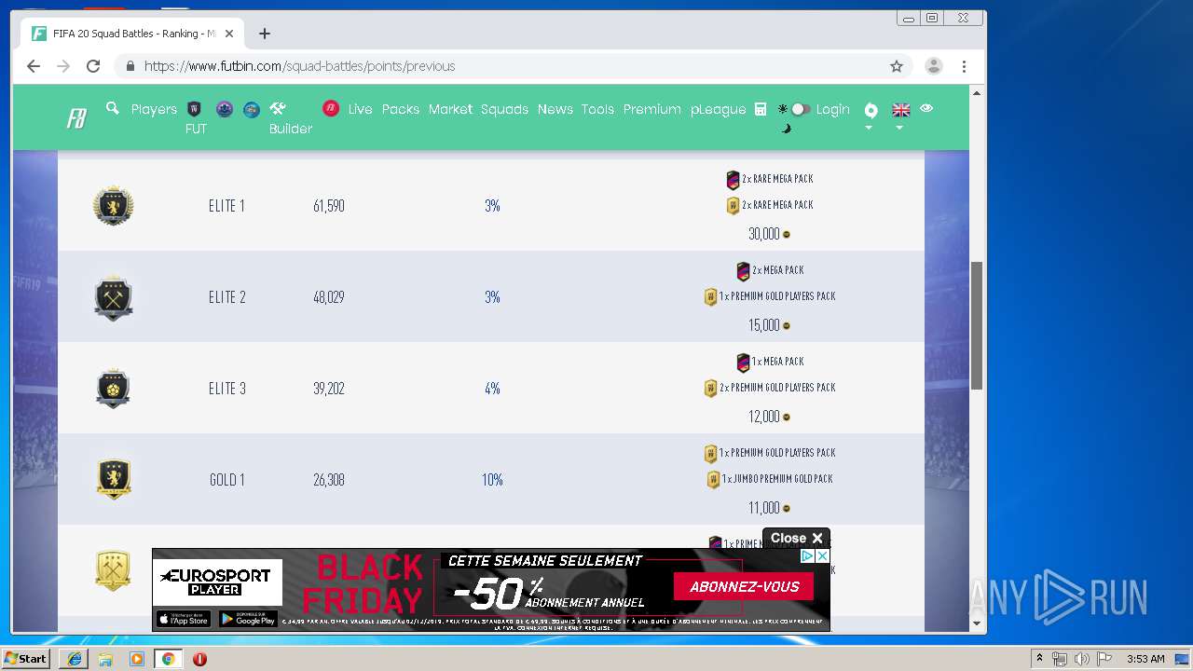Open the Google Play badge in ad
Viewport: 1193px width, 671px height.
[247, 619]
